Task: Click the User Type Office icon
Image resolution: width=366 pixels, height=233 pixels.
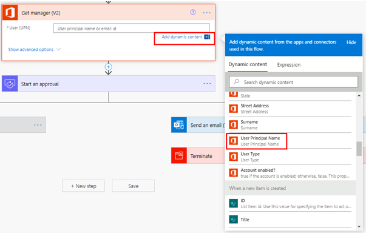Action: click(233, 157)
